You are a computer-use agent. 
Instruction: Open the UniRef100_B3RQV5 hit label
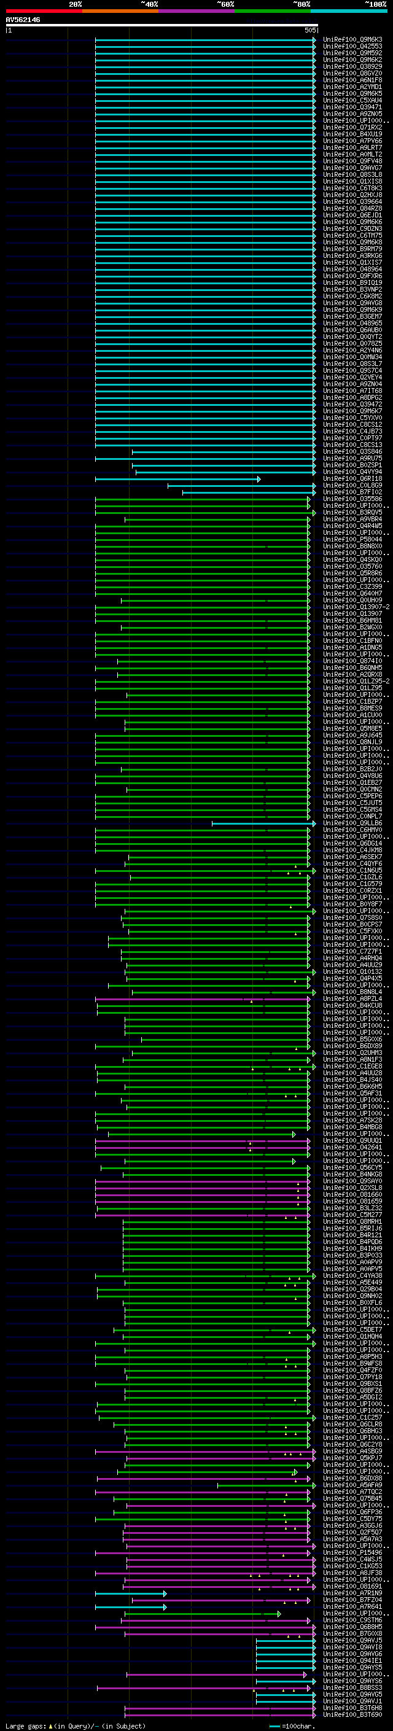[352, 513]
